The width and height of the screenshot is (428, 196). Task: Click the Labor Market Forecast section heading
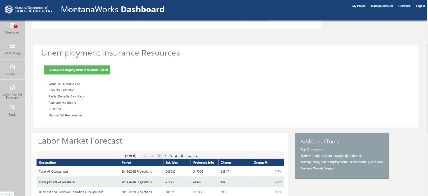pyautogui.click(x=80, y=141)
